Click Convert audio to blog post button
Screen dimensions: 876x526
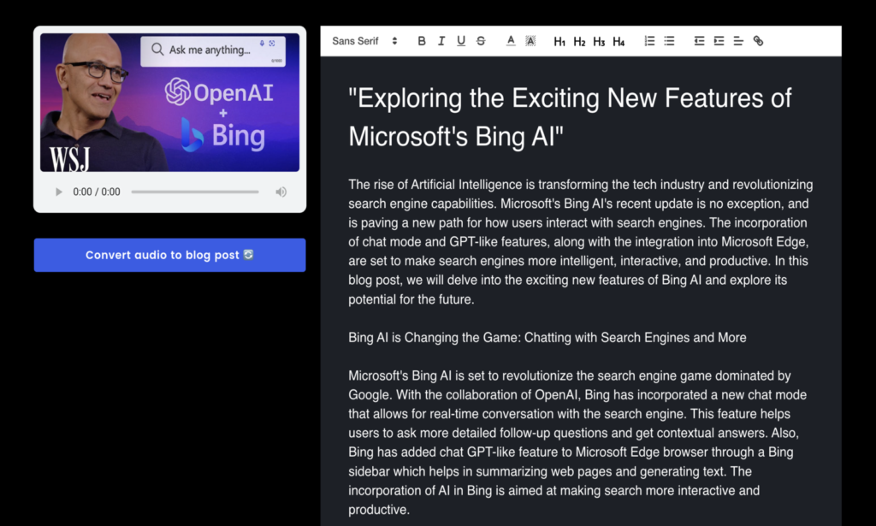coord(169,255)
